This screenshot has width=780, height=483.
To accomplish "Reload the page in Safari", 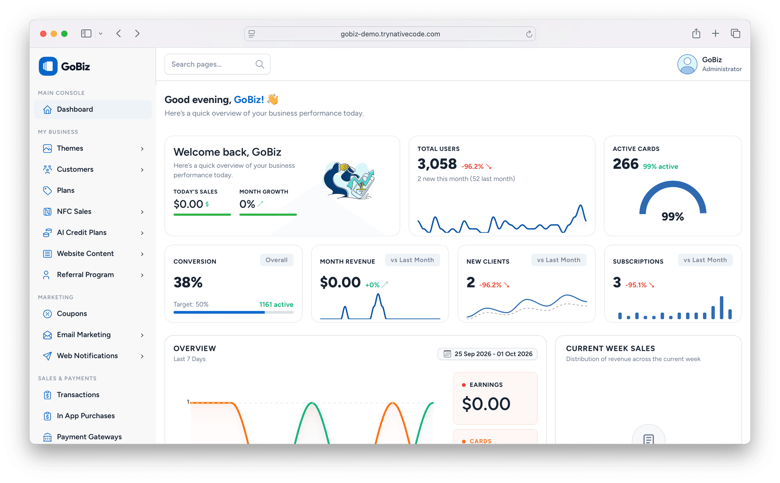I will pyautogui.click(x=529, y=34).
